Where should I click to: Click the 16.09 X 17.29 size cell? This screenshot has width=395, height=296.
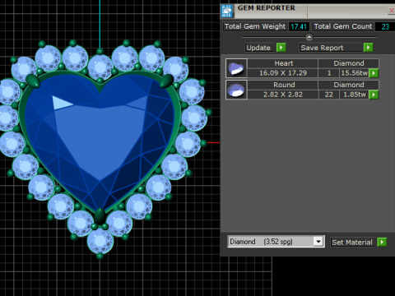283,73
